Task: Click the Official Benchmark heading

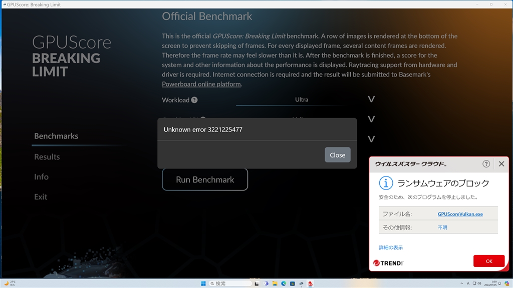Action: (x=207, y=16)
